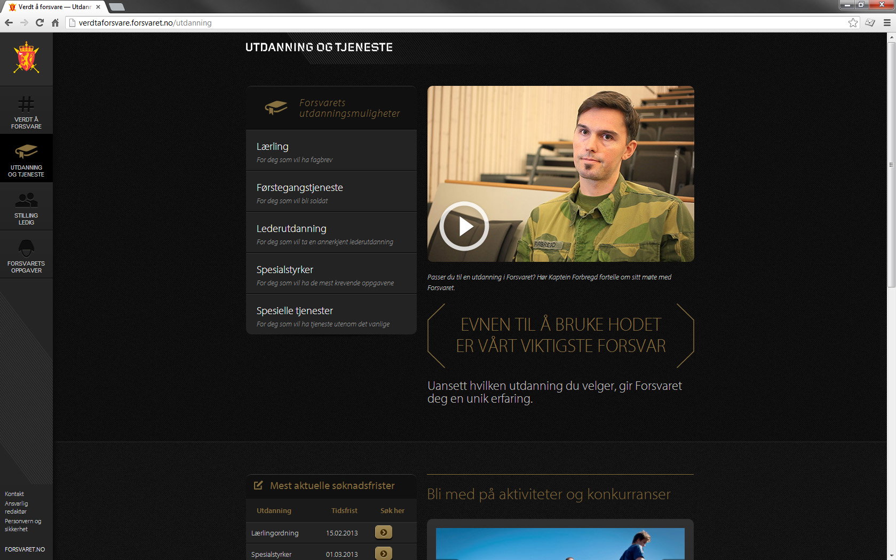Play the Kaptein Forbregd video
The image size is (896, 560).
point(464,226)
